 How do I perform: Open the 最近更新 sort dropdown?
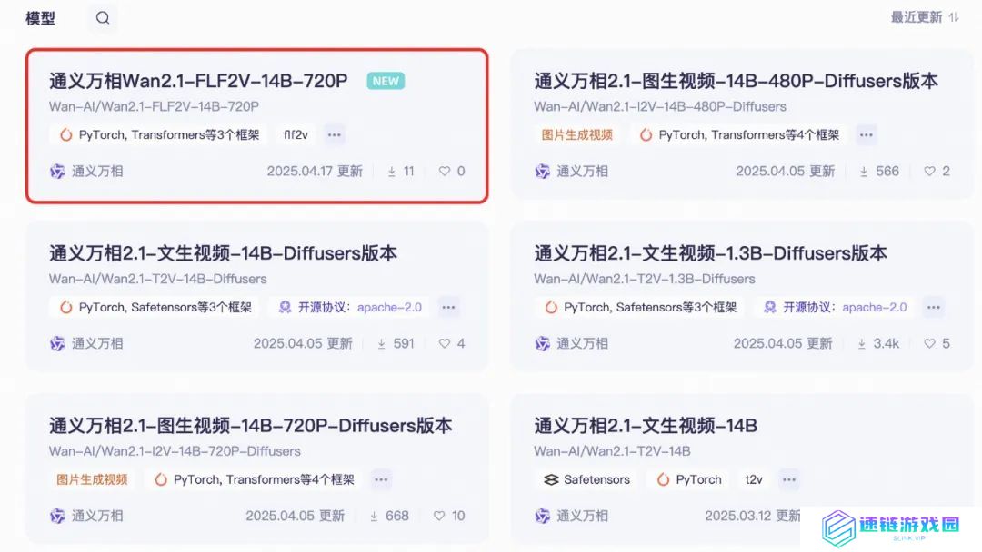click(x=925, y=17)
